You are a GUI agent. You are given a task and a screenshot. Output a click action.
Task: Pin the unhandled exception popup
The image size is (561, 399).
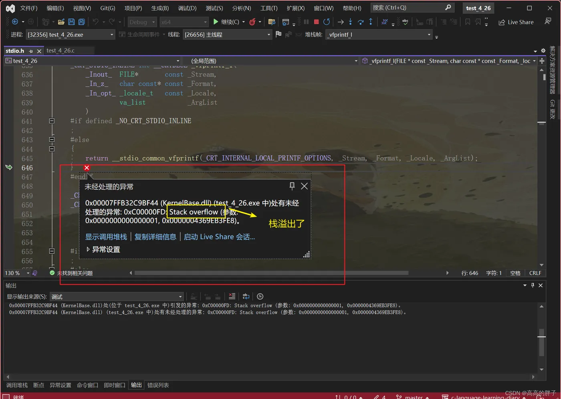[292, 186]
